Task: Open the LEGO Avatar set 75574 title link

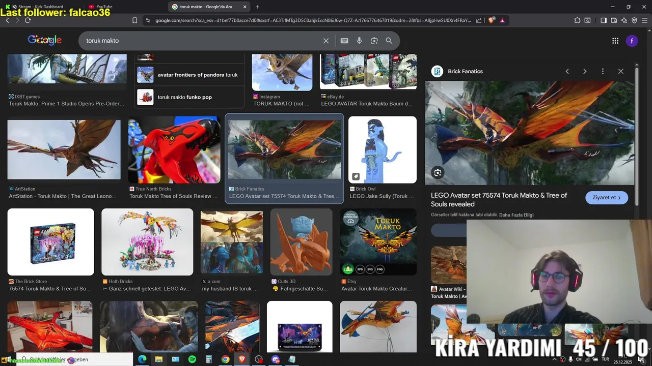Action: pos(499,200)
